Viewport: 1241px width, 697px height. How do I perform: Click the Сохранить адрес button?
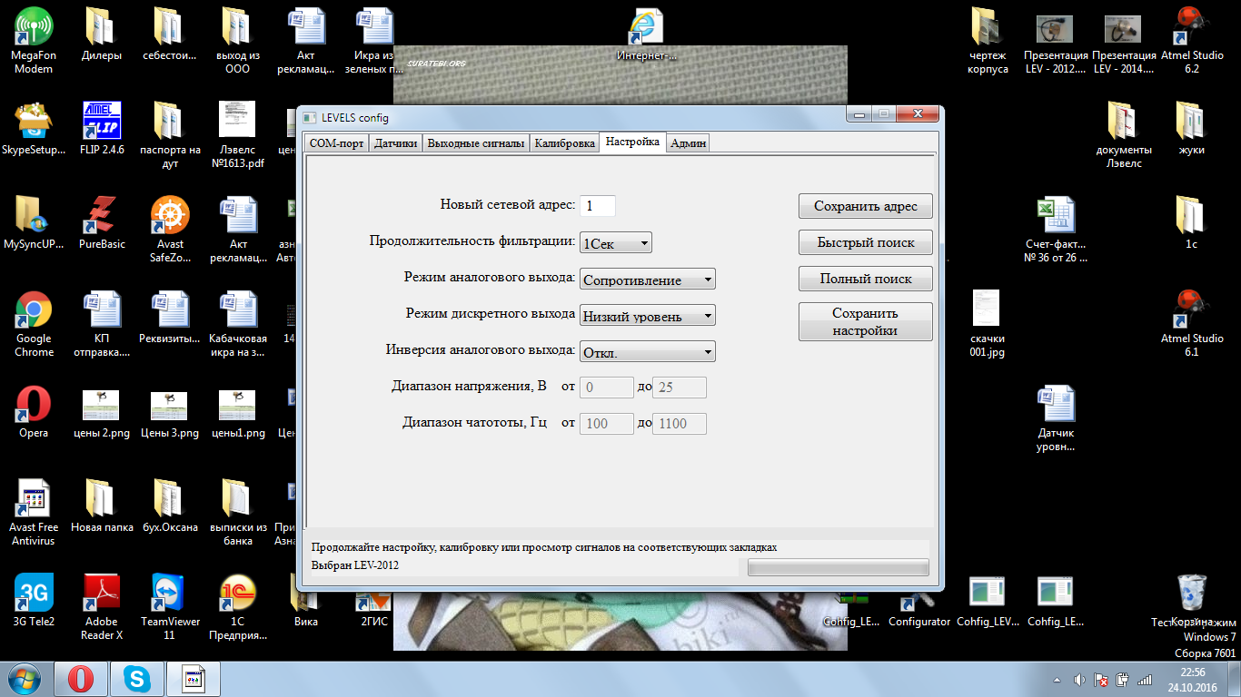pyautogui.click(x=865, y=206)
